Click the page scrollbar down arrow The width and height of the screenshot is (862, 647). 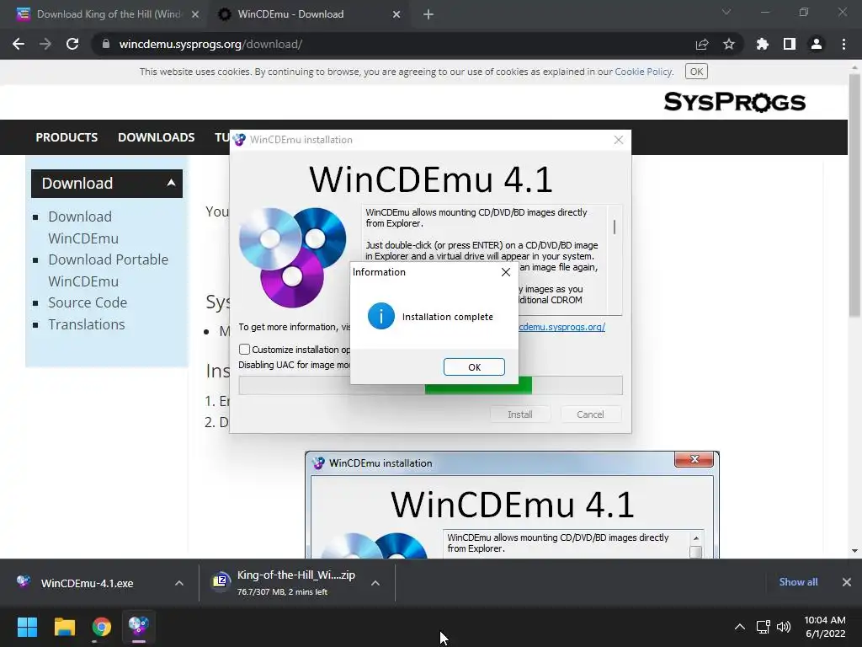854,551
